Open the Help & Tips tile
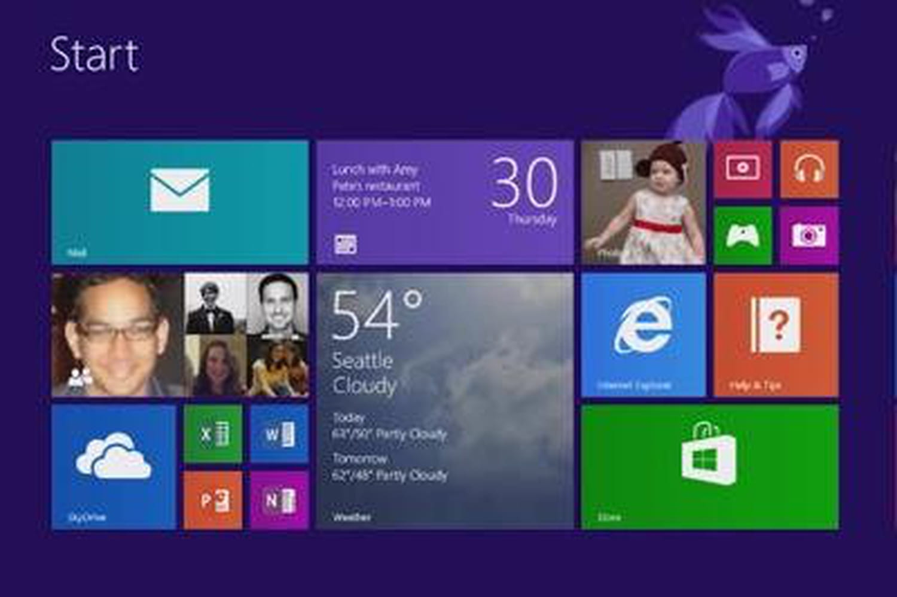 [x=776, y=334]
